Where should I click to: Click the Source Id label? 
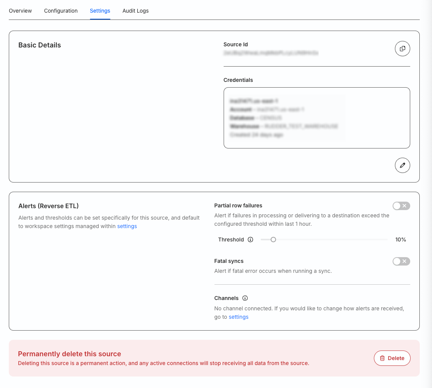(235, 44)
